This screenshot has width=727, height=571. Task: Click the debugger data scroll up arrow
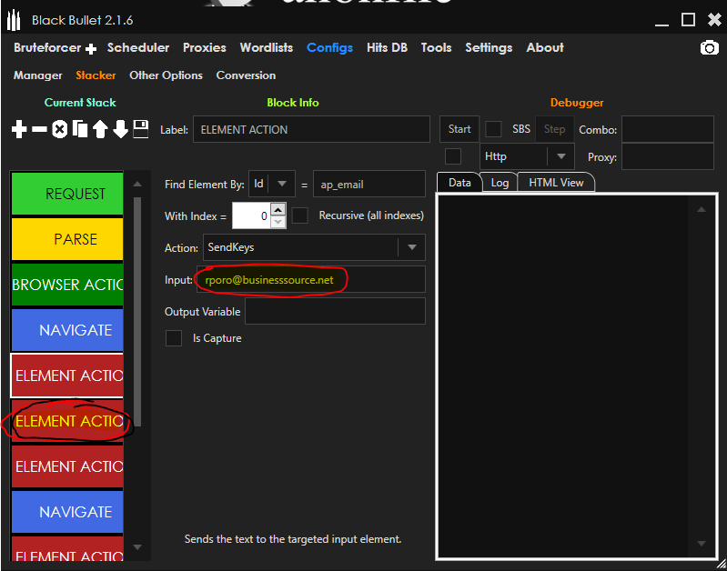(x=702, y=209)
